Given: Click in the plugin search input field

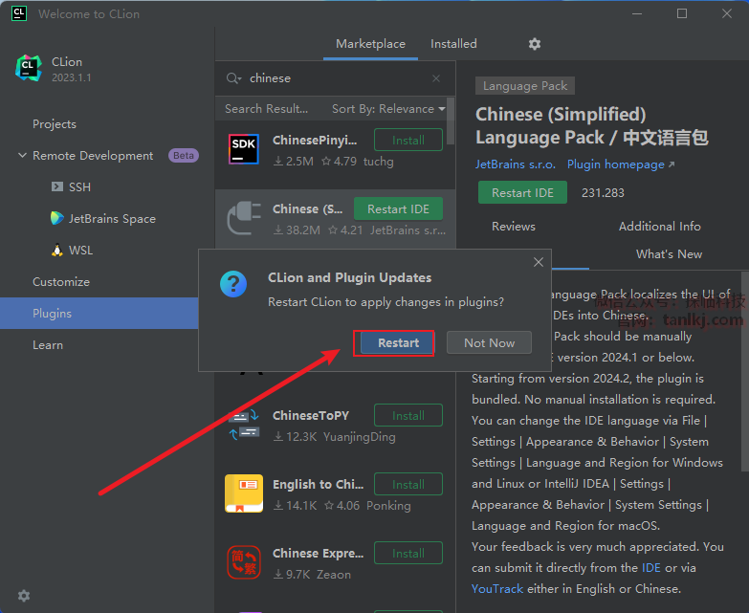Looking at the screenshot, I should pyautogui.click(x=335, y=78).
